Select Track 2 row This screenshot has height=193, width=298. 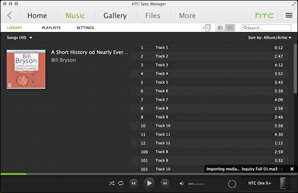coord(209,56)
